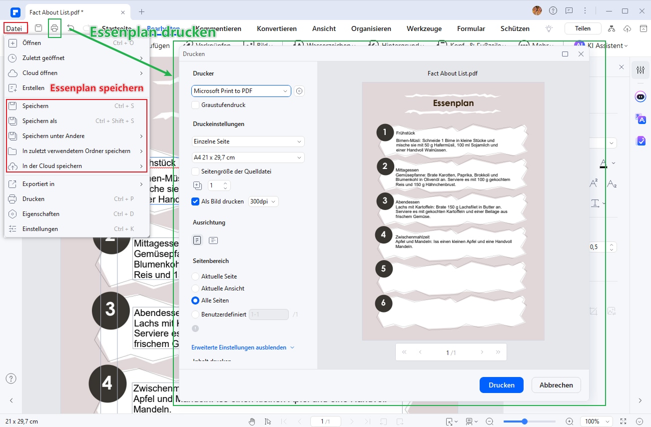The width and height of the screenshot is (651, 427).
Task: Select portrait orientation icon
Action: (197, 240)
